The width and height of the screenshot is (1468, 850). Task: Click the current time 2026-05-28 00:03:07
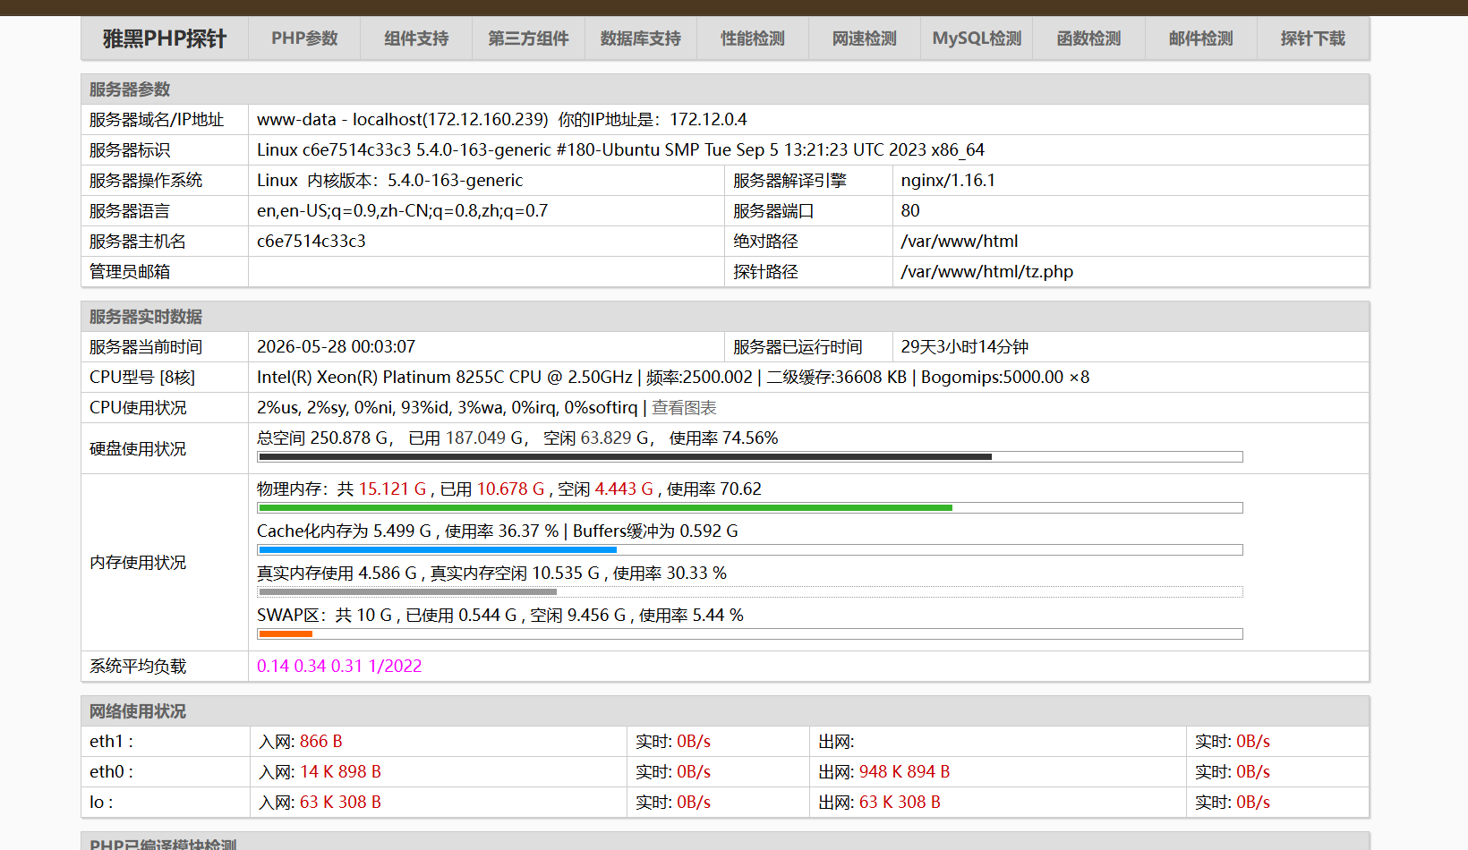336,346
